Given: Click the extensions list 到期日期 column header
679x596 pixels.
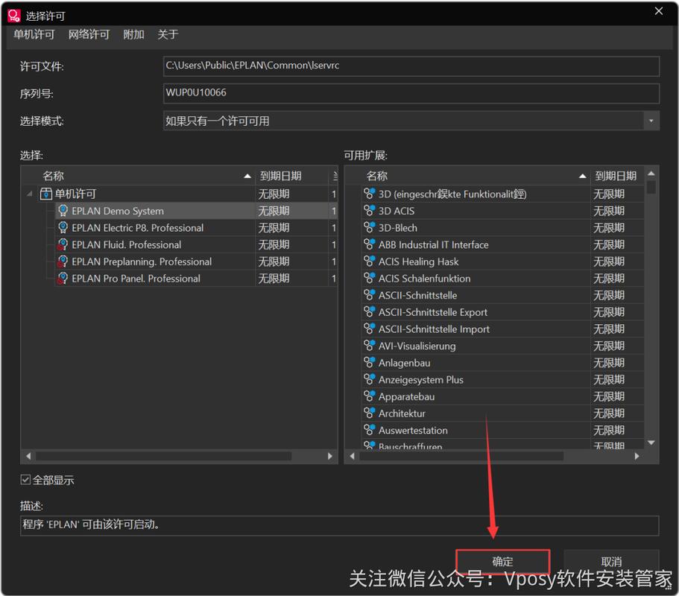Looking at the screenshot, I should (616, 176).
